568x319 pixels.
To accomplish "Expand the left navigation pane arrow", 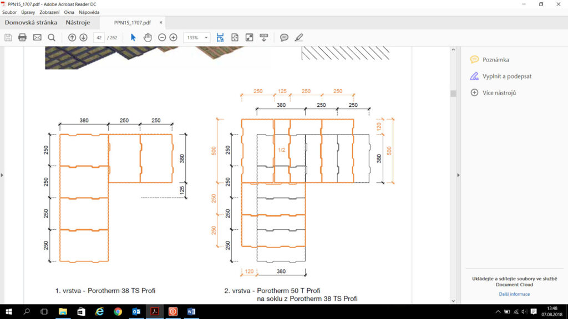I will pos(2,175).
